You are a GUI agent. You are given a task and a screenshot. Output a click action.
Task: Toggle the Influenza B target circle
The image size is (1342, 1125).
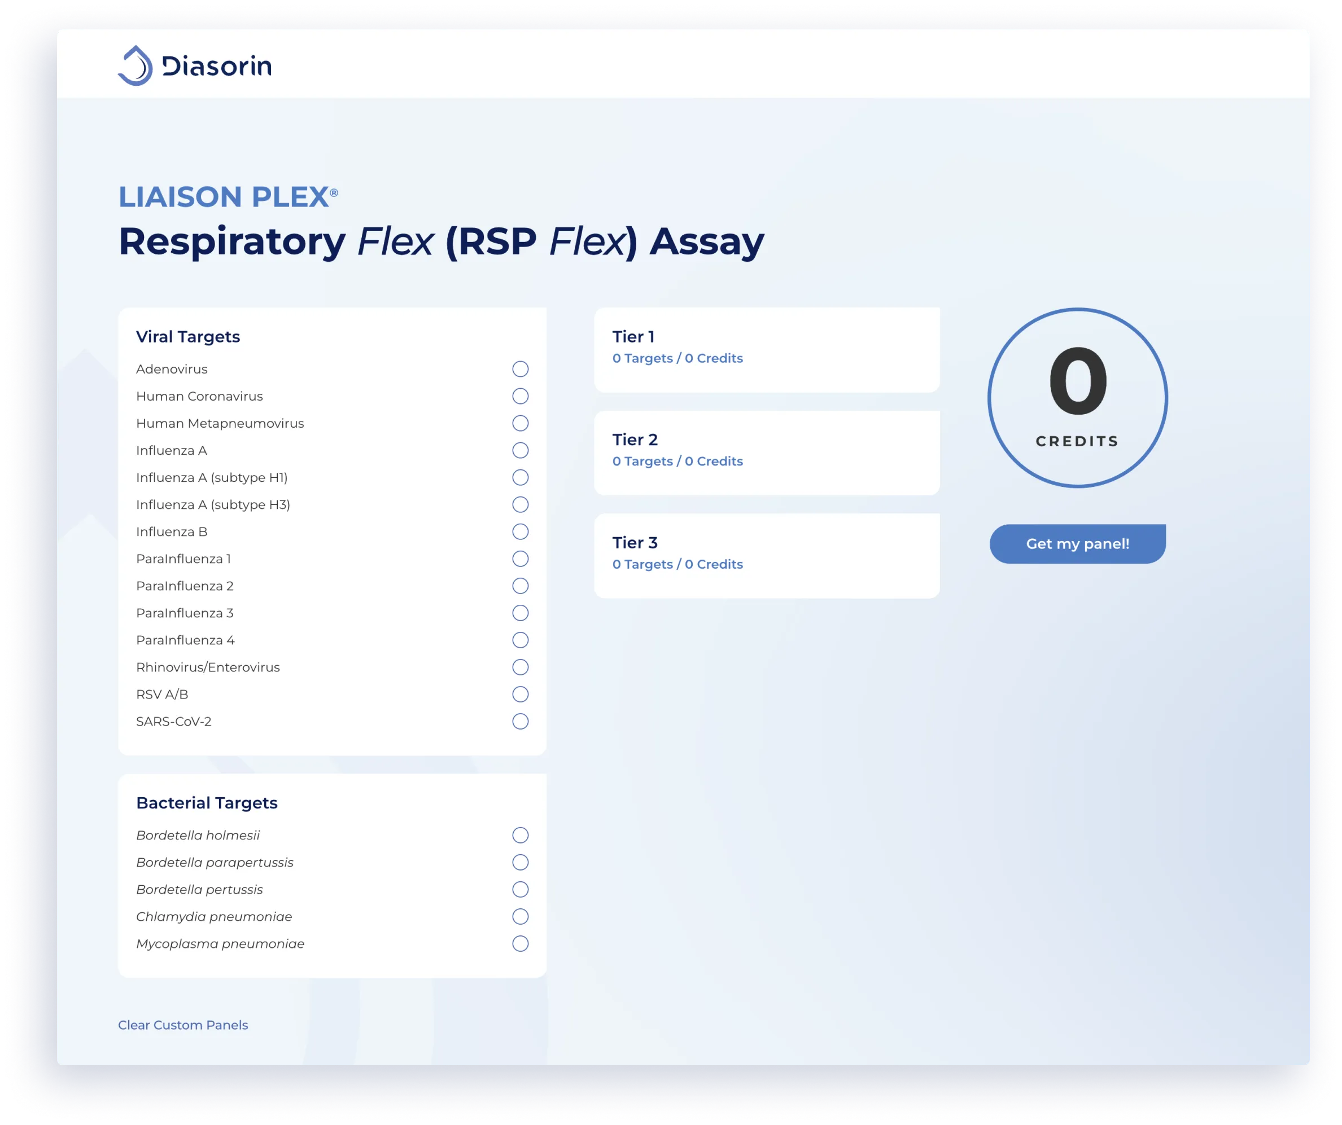click(x=520, y=532)
